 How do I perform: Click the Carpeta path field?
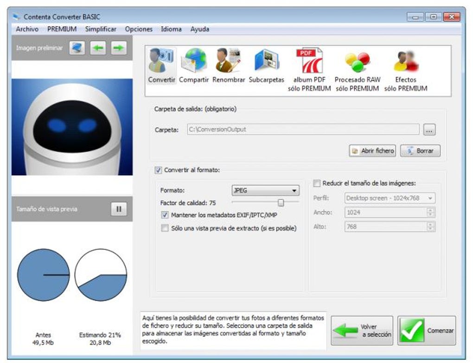click(x=303, y=130)
